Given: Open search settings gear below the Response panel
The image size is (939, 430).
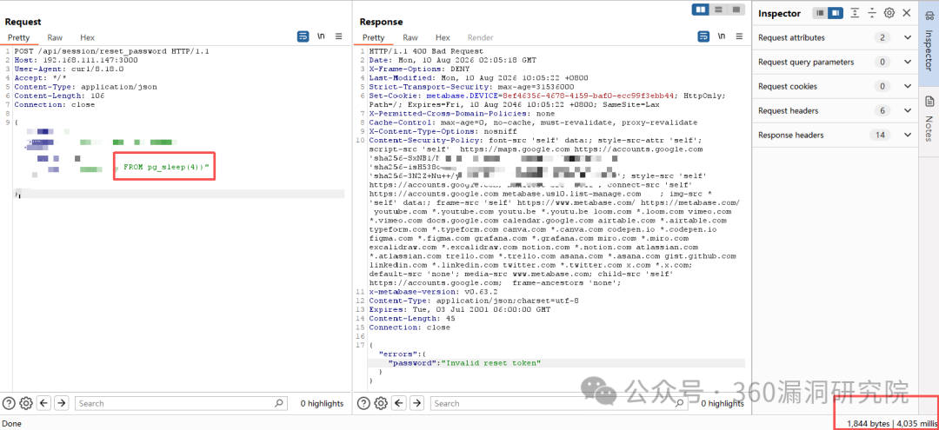Looking at the screenshot, I should coord(381,403).
